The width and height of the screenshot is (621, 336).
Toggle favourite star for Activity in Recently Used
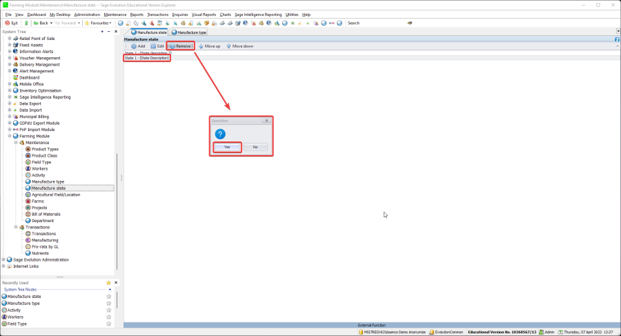pyautogui.click(x=108, y=310)
